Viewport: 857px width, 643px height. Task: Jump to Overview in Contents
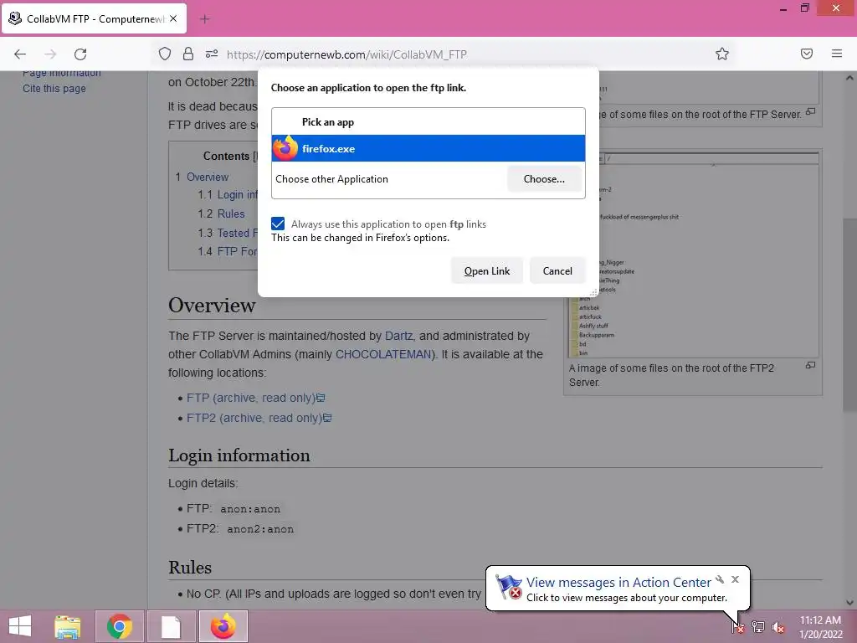208,177
